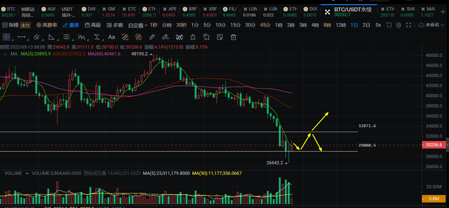Viewport: 449px width, 208px height.
Task: Open 高勝率 high win-rate feature
Action: click(47, 25)
